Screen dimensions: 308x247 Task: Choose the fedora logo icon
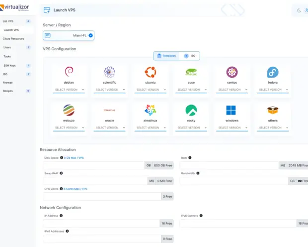(273, 72)
